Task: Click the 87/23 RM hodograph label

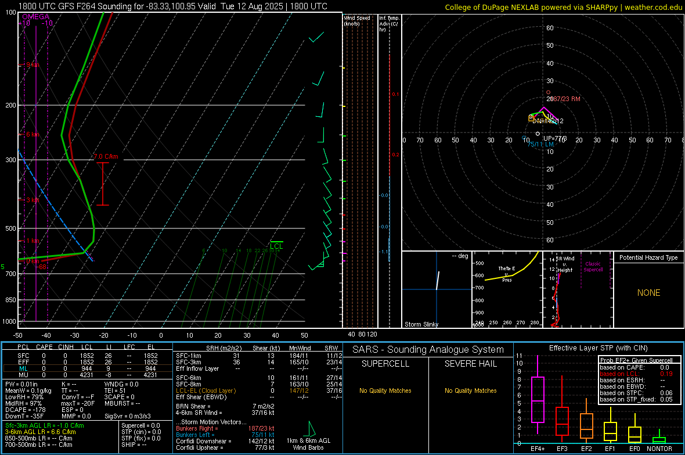Action: coord(566,99)
